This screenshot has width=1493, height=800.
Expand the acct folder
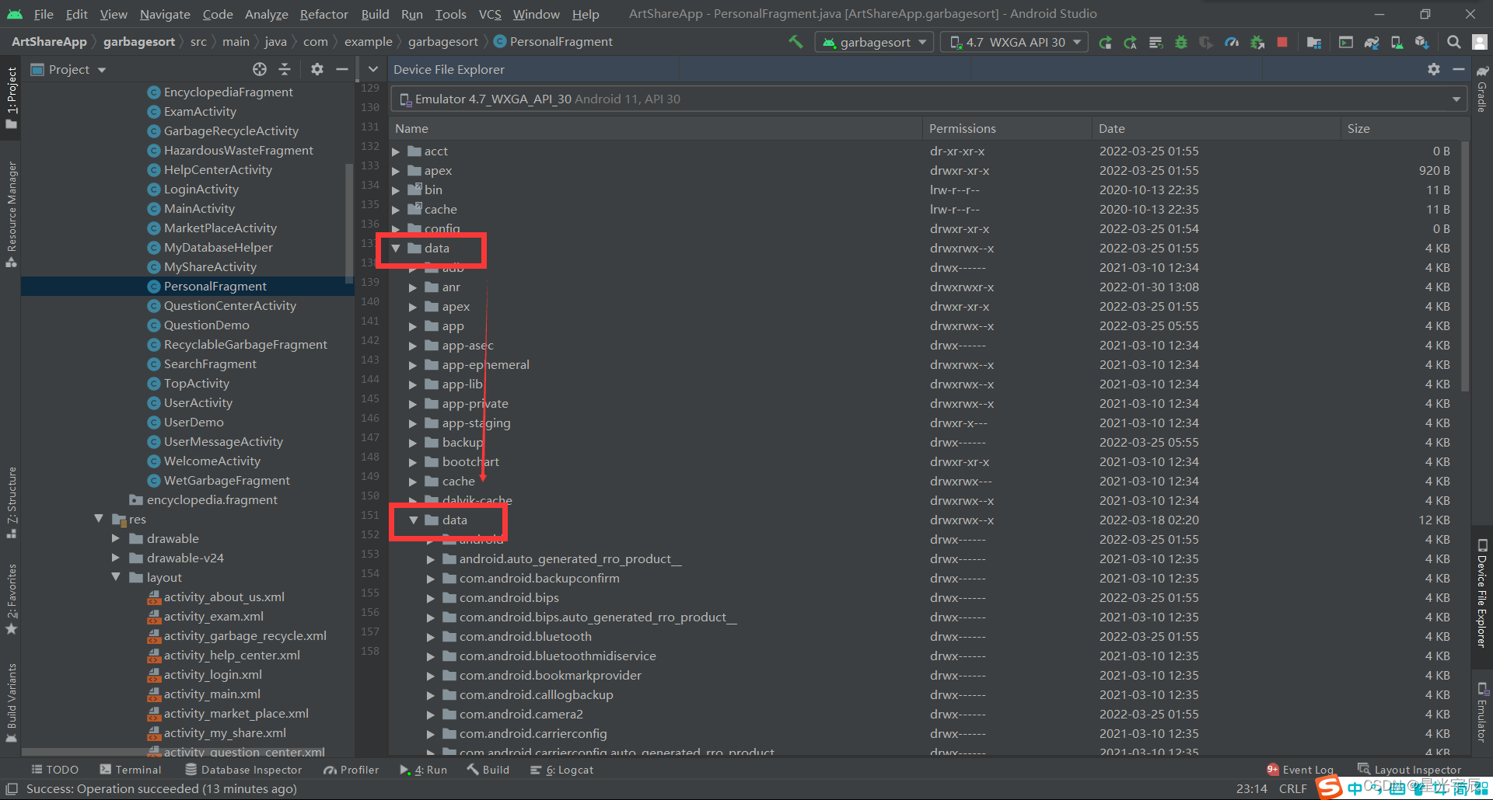coord(396,151)
